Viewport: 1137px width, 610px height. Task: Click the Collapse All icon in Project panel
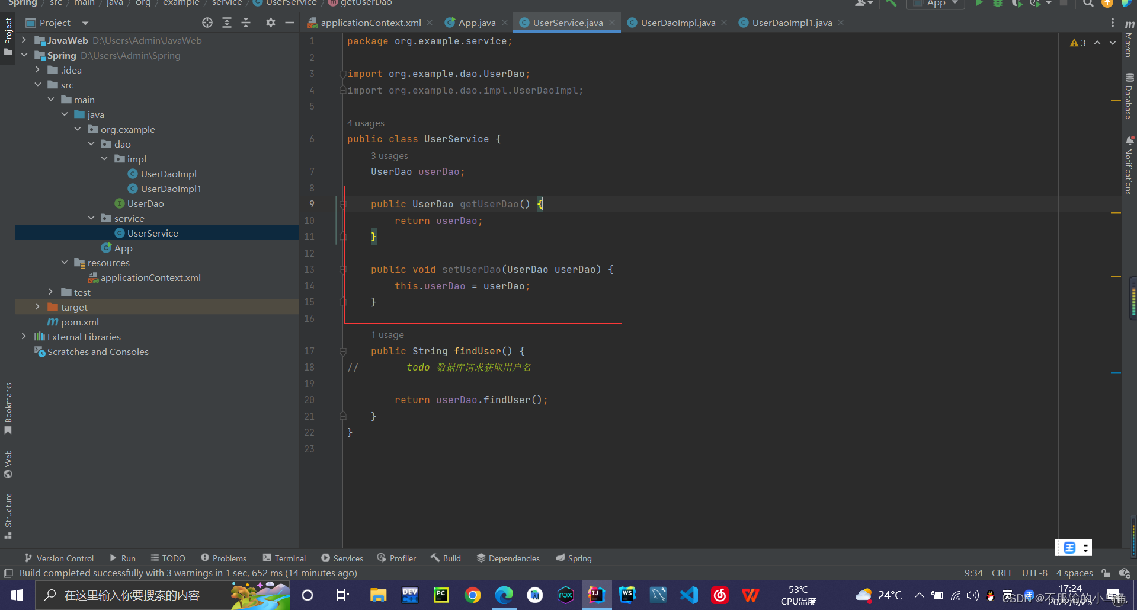coord(246,23)
